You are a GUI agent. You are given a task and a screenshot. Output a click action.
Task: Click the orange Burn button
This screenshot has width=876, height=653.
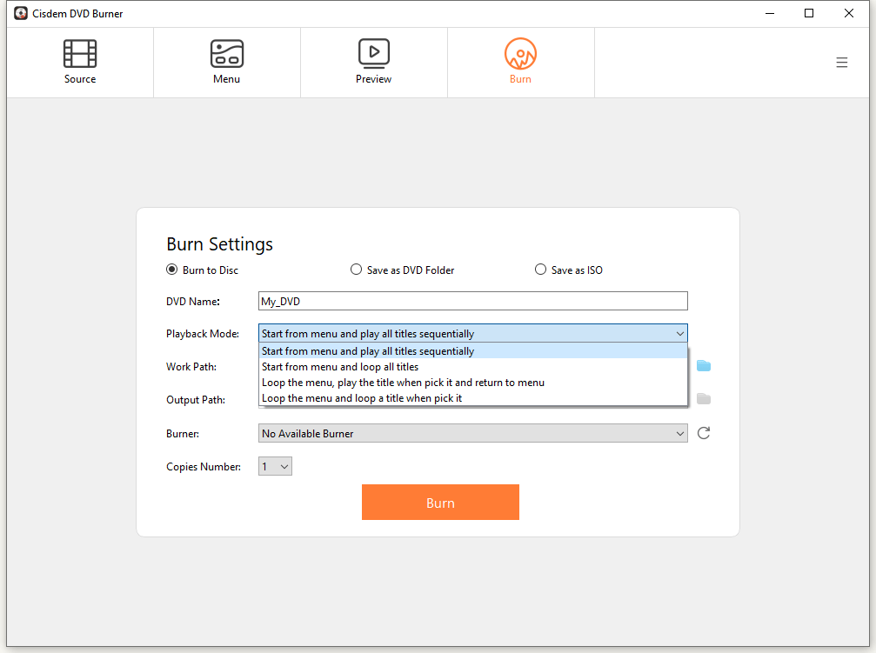[440, 502]
